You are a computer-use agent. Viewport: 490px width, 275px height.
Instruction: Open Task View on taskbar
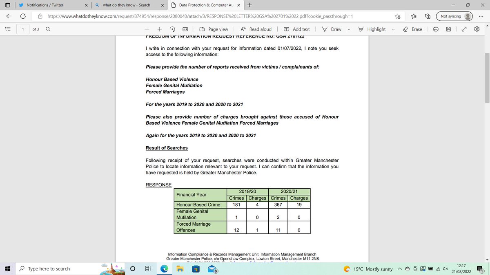coord(148,269)
